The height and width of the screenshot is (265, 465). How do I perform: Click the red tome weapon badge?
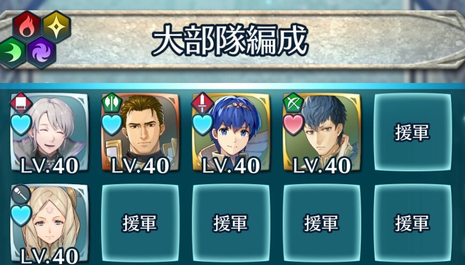coord(21,103)
